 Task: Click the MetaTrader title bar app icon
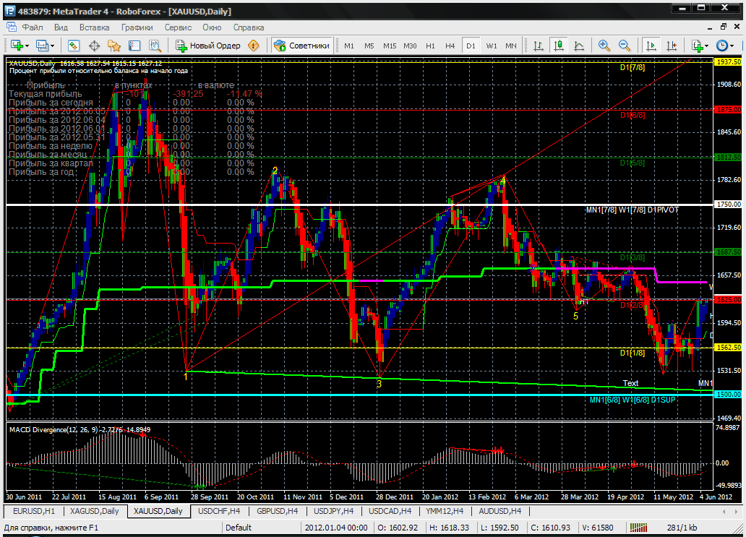click(x=10, y=10)
